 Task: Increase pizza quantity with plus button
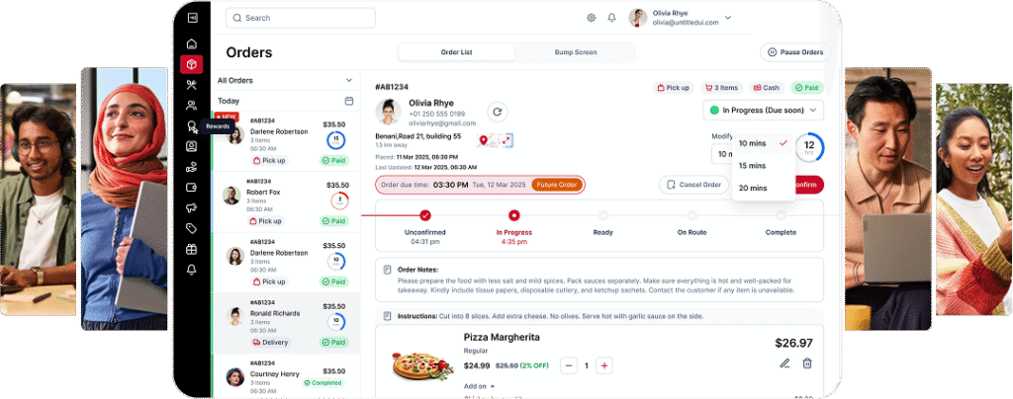pyautogui.click(x=604, y=365)
